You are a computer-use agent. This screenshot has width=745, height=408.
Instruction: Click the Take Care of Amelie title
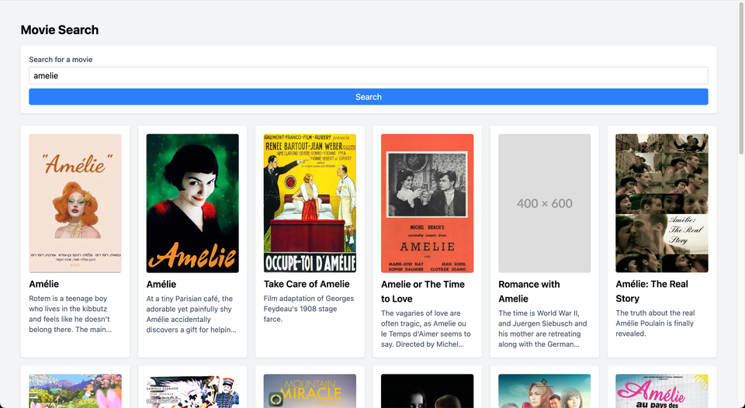[x=307, y=284]
